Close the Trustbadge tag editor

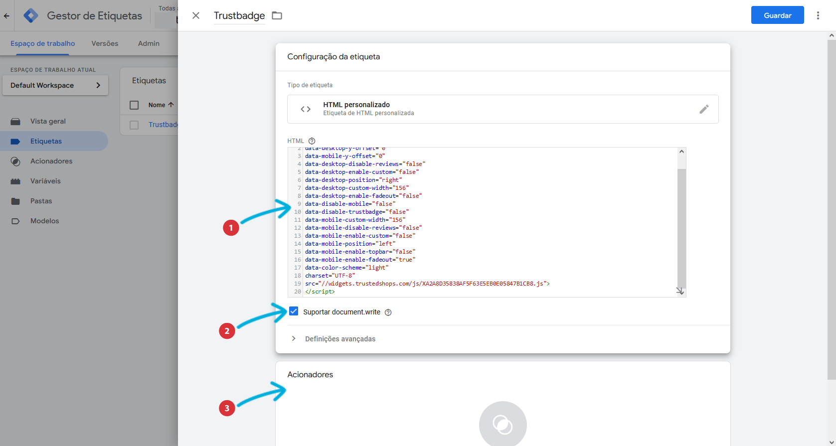tap(196, 15)
